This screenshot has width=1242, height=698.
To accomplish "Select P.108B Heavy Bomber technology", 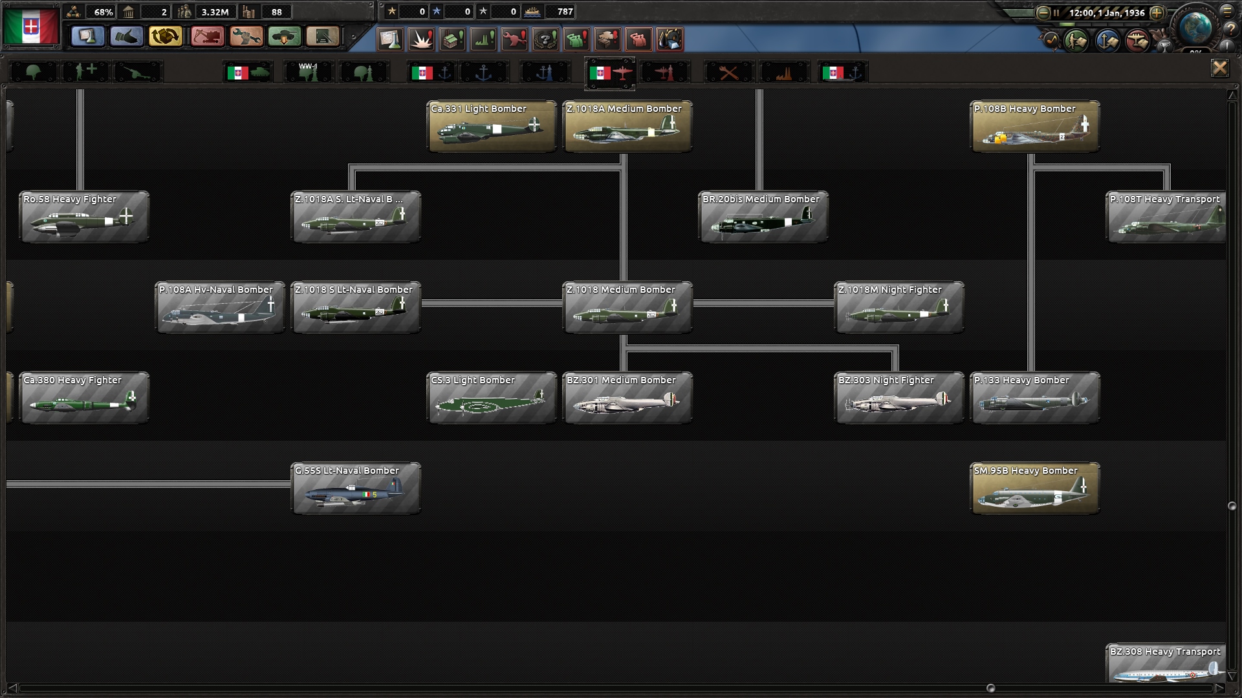I will coord(1035,126).
